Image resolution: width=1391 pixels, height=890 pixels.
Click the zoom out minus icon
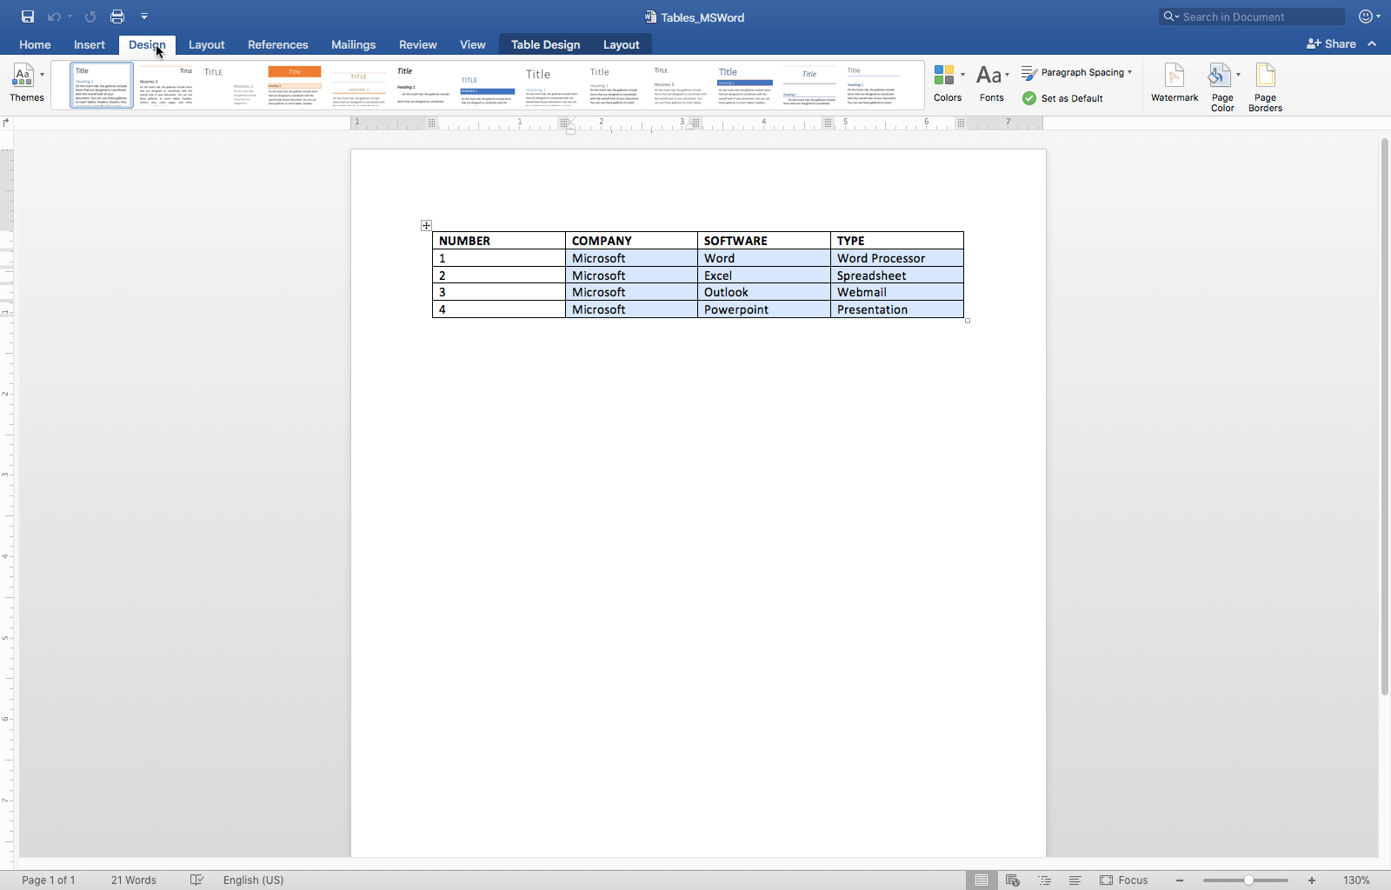[1180, 880]
